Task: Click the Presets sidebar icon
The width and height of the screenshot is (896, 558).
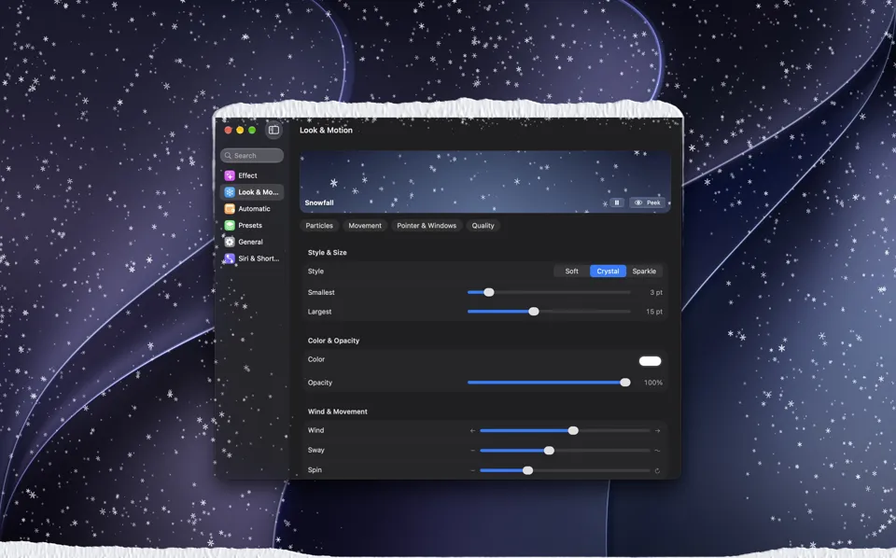Action: (230, 225)
